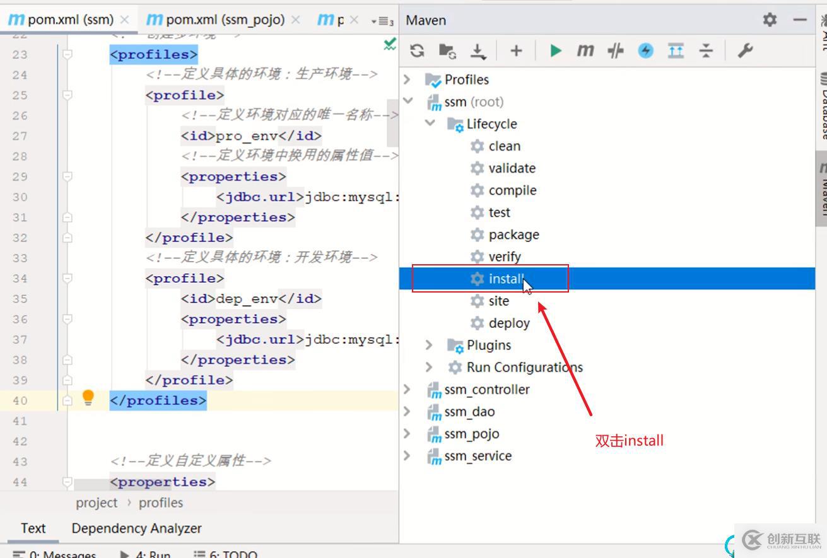The image size is (827, 558).
Task: Click the profiles breadcrumb
Action: [161, 503]
